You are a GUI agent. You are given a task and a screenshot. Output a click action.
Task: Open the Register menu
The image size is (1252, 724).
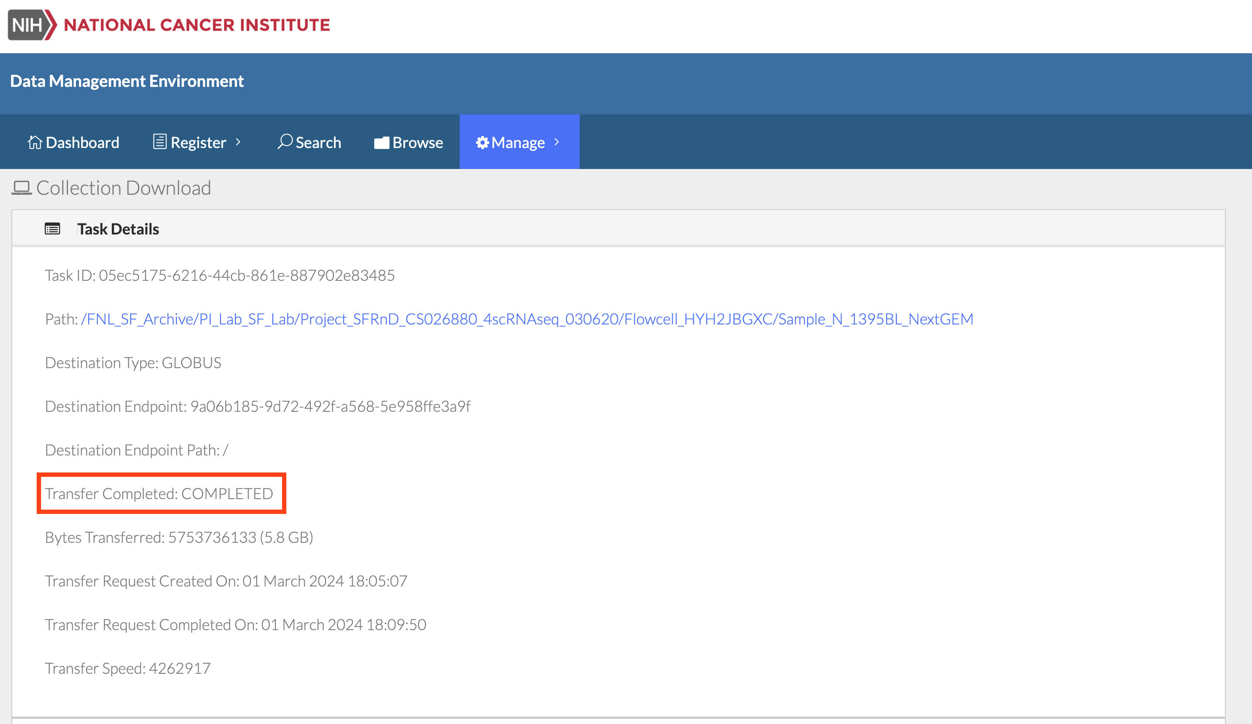198,143
